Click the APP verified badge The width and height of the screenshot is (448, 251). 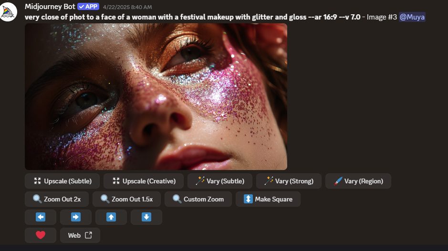(88, 7)
